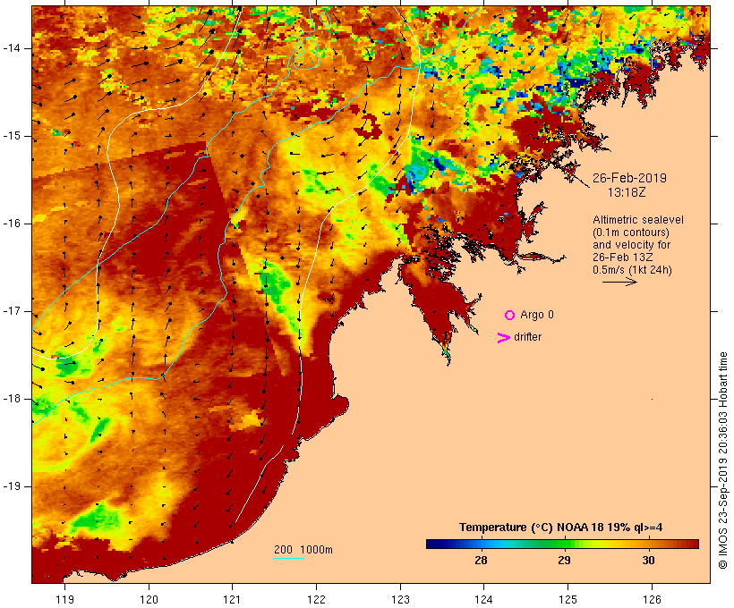This screenshot has width=734, height=608.
Task: Click the '26-Feb-2019' date text
Action: [x=629, y=178]
